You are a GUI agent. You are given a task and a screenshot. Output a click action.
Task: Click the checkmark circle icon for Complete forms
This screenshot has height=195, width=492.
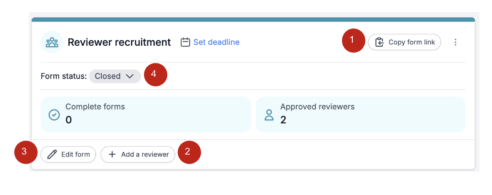click(54, 115)
